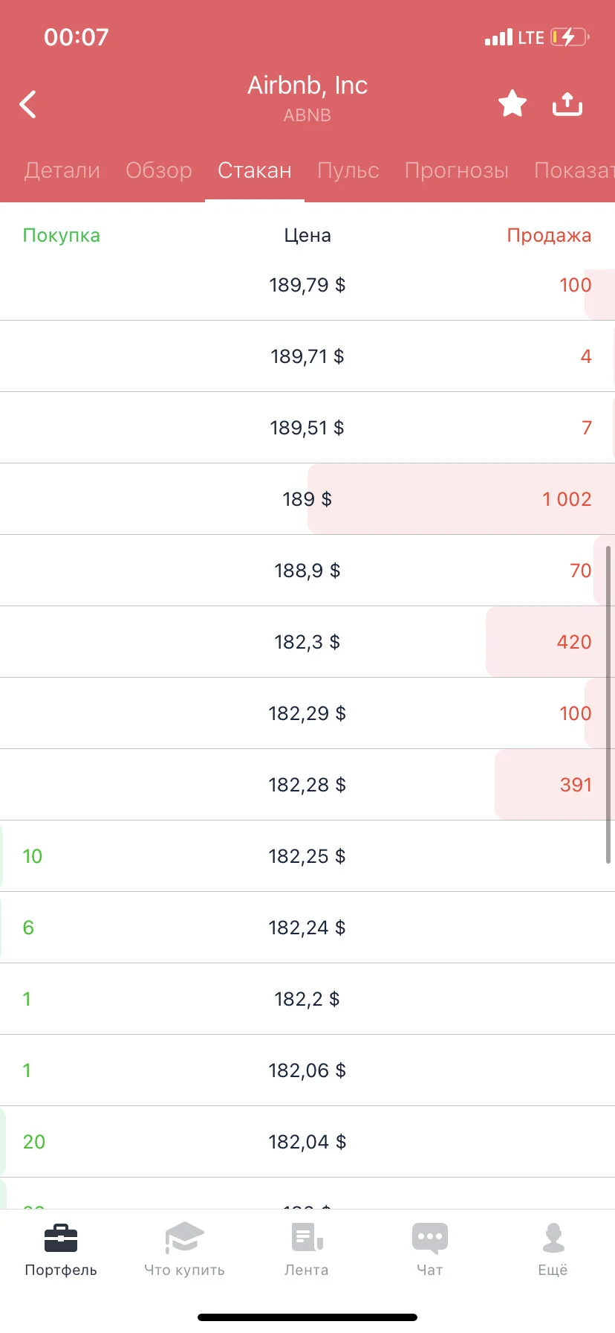Click the order book vertical scrollbar
Screen dimensions: 615x1333
click(x=608, y=704)
